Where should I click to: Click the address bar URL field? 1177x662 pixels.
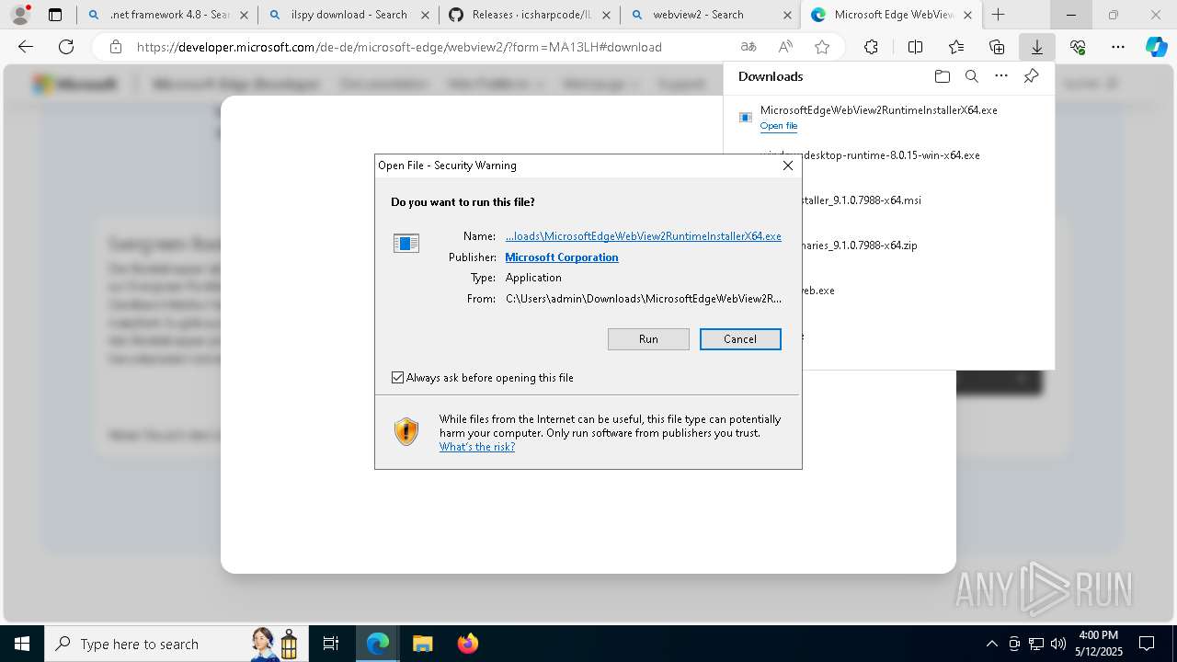coord(399,47)
